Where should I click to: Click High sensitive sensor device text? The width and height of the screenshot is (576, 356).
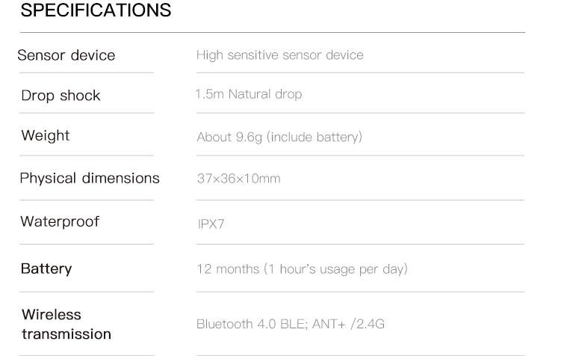280,55
